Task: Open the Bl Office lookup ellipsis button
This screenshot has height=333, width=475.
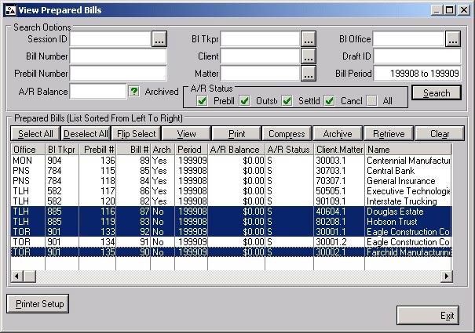Action: pyautogui.click(x=453, y=39)
